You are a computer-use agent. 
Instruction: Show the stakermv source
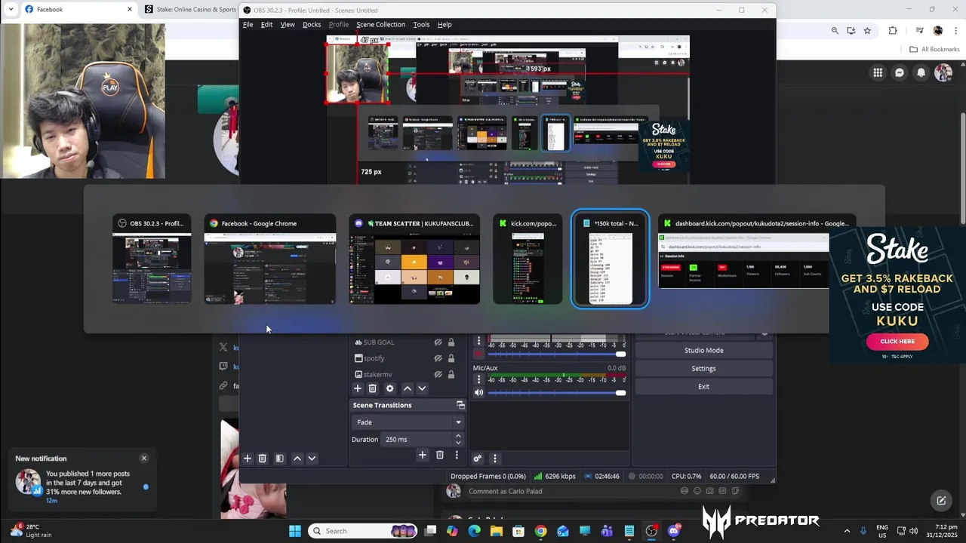point(438,374)
